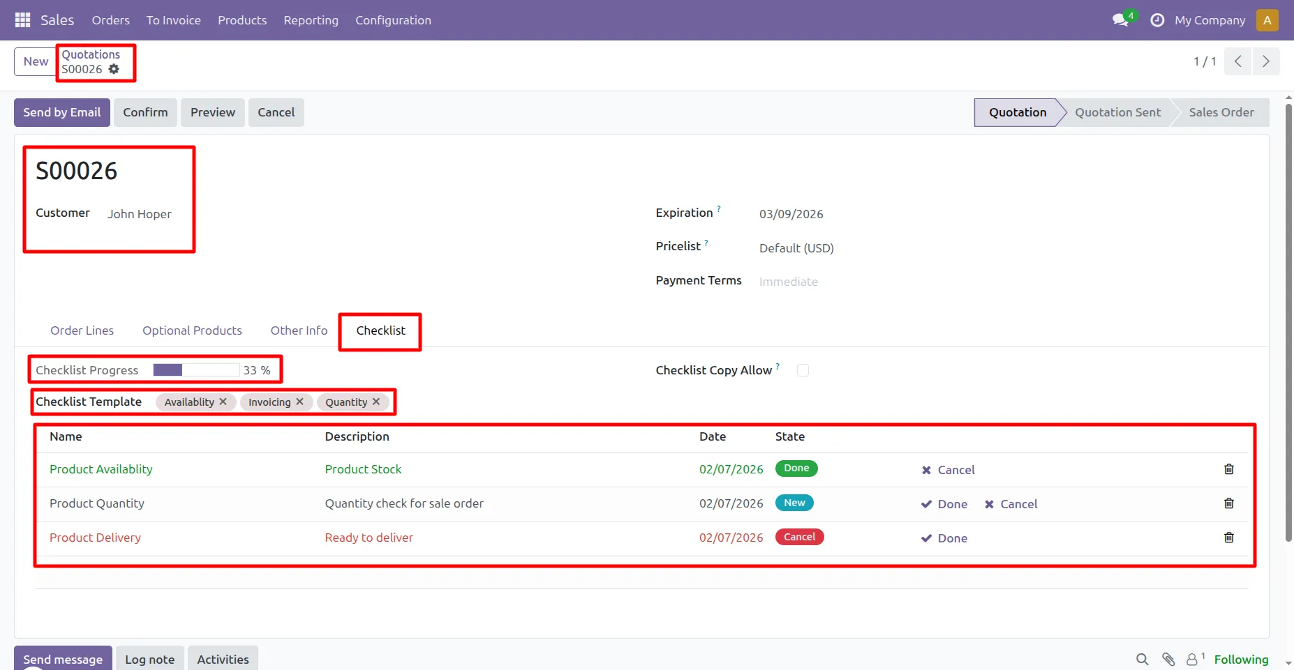Image resolution: width=1294 pixels, height=670 pixels.
Task: Open the Reporting menu
Action: point(311,20)
